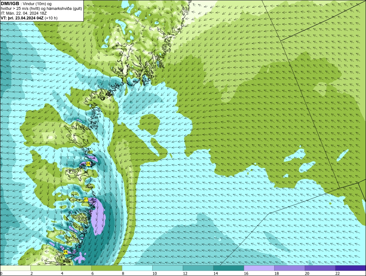This screenshot has width=366, height=276.
Task: Click the legend tick label 14
Action: point(216,274)
